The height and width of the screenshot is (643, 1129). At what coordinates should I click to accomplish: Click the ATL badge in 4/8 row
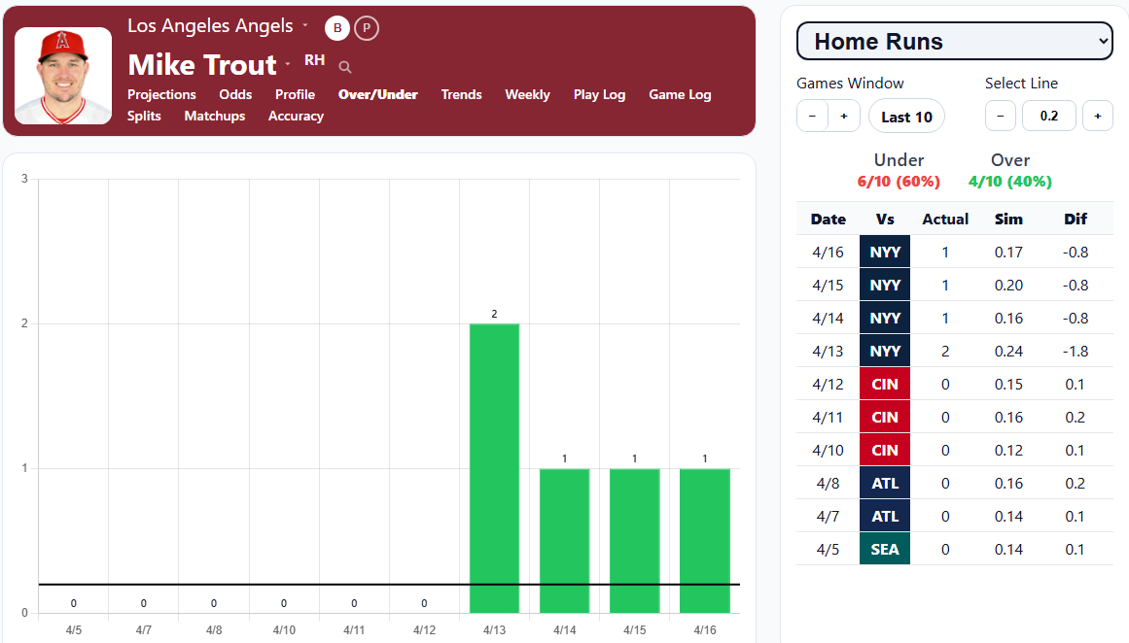point(885,484)
